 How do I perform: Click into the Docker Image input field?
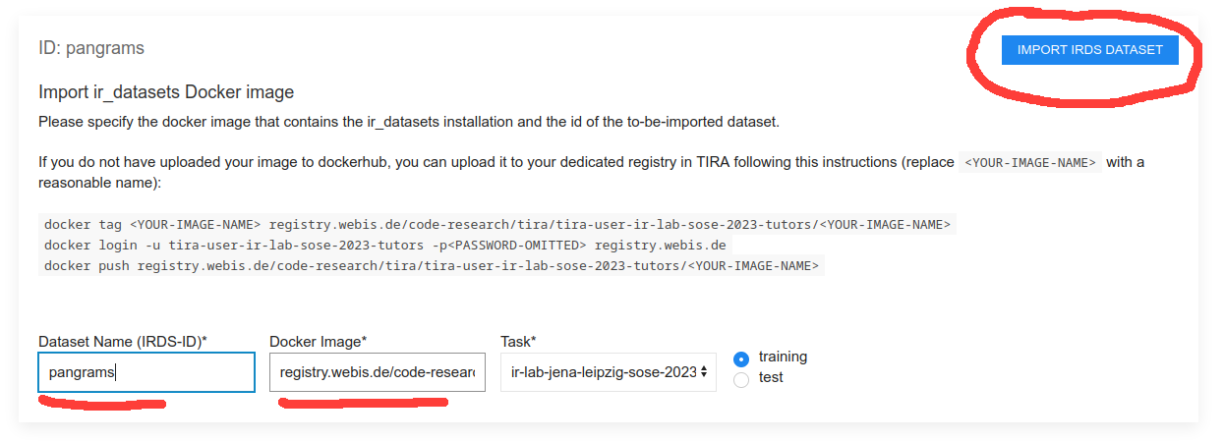pyautogui.click(x=378, y=372)
